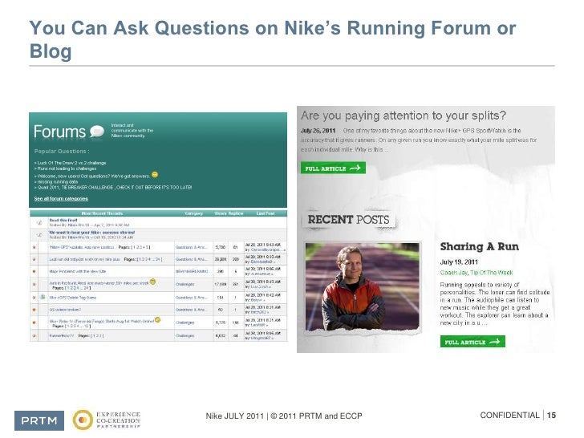Click the CONFIDENTIAL footer label
The width and height of the screenshot is (584, 438).
pos(509,415)
